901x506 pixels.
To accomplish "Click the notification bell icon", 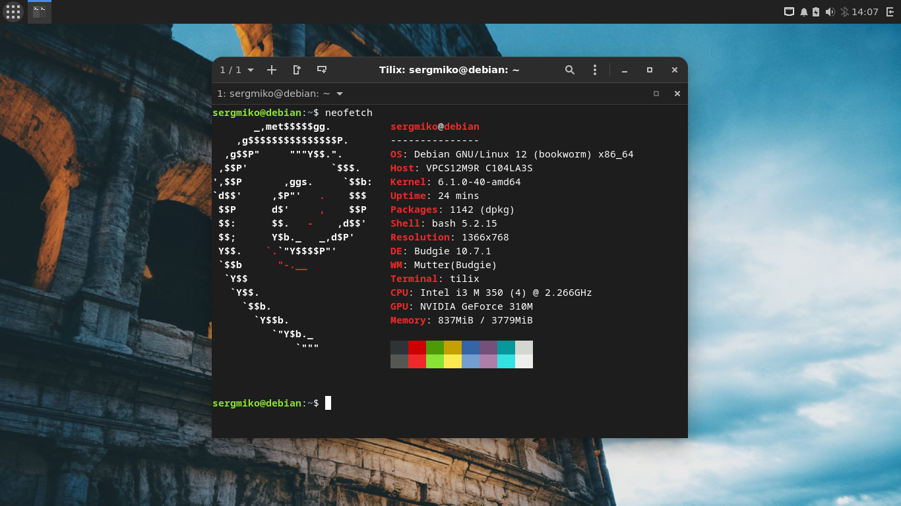I will click(x=804, y=12).
